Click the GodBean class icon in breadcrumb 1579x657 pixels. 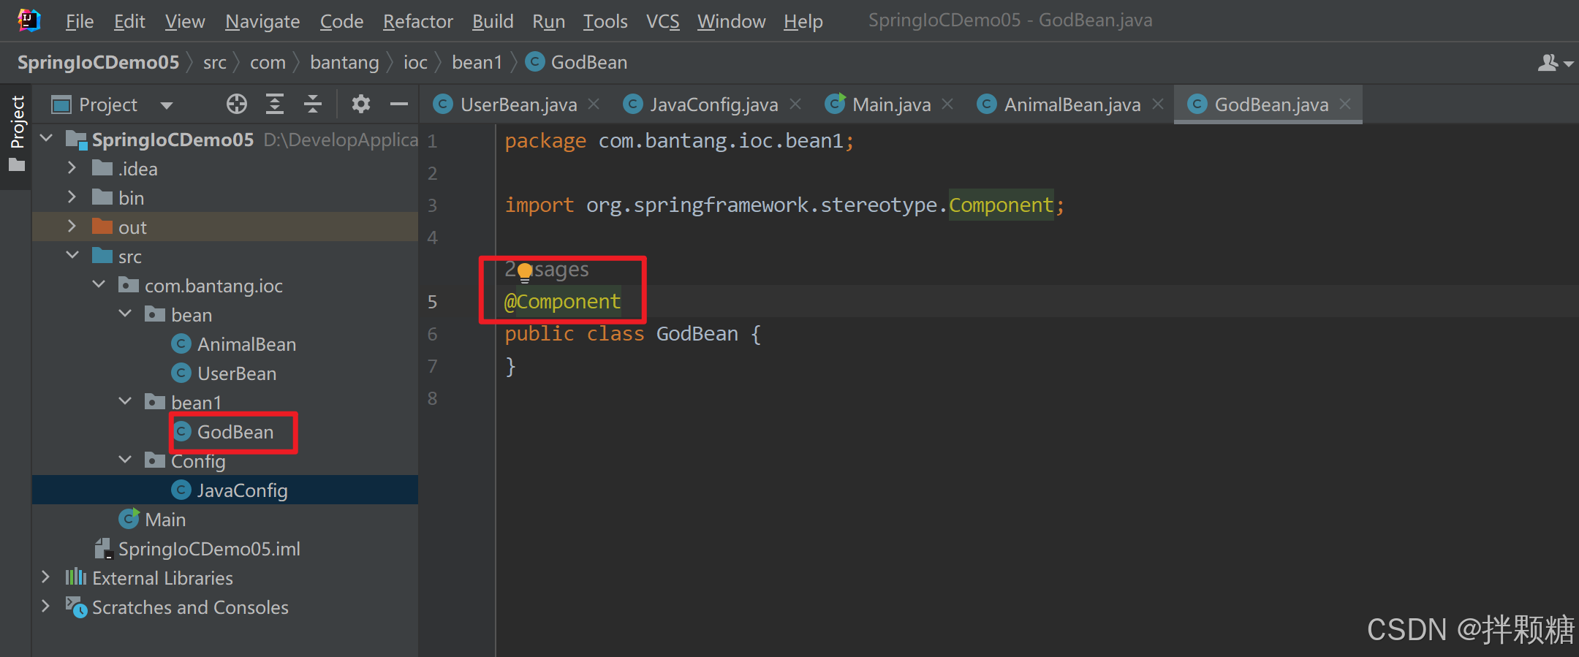coord(535,62)
